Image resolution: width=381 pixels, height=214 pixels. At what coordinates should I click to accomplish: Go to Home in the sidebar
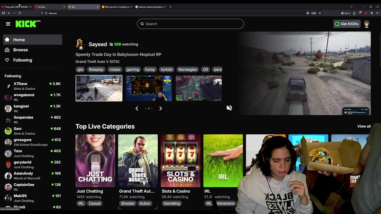point(33,40)
